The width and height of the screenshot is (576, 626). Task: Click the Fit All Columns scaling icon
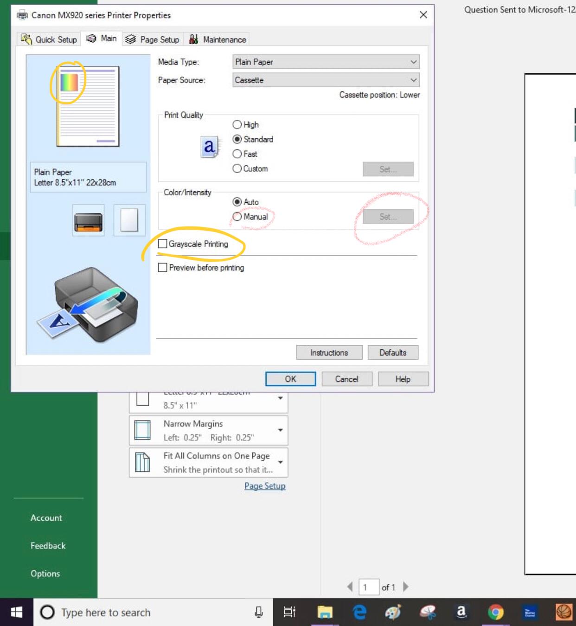(x=142, y=462)
